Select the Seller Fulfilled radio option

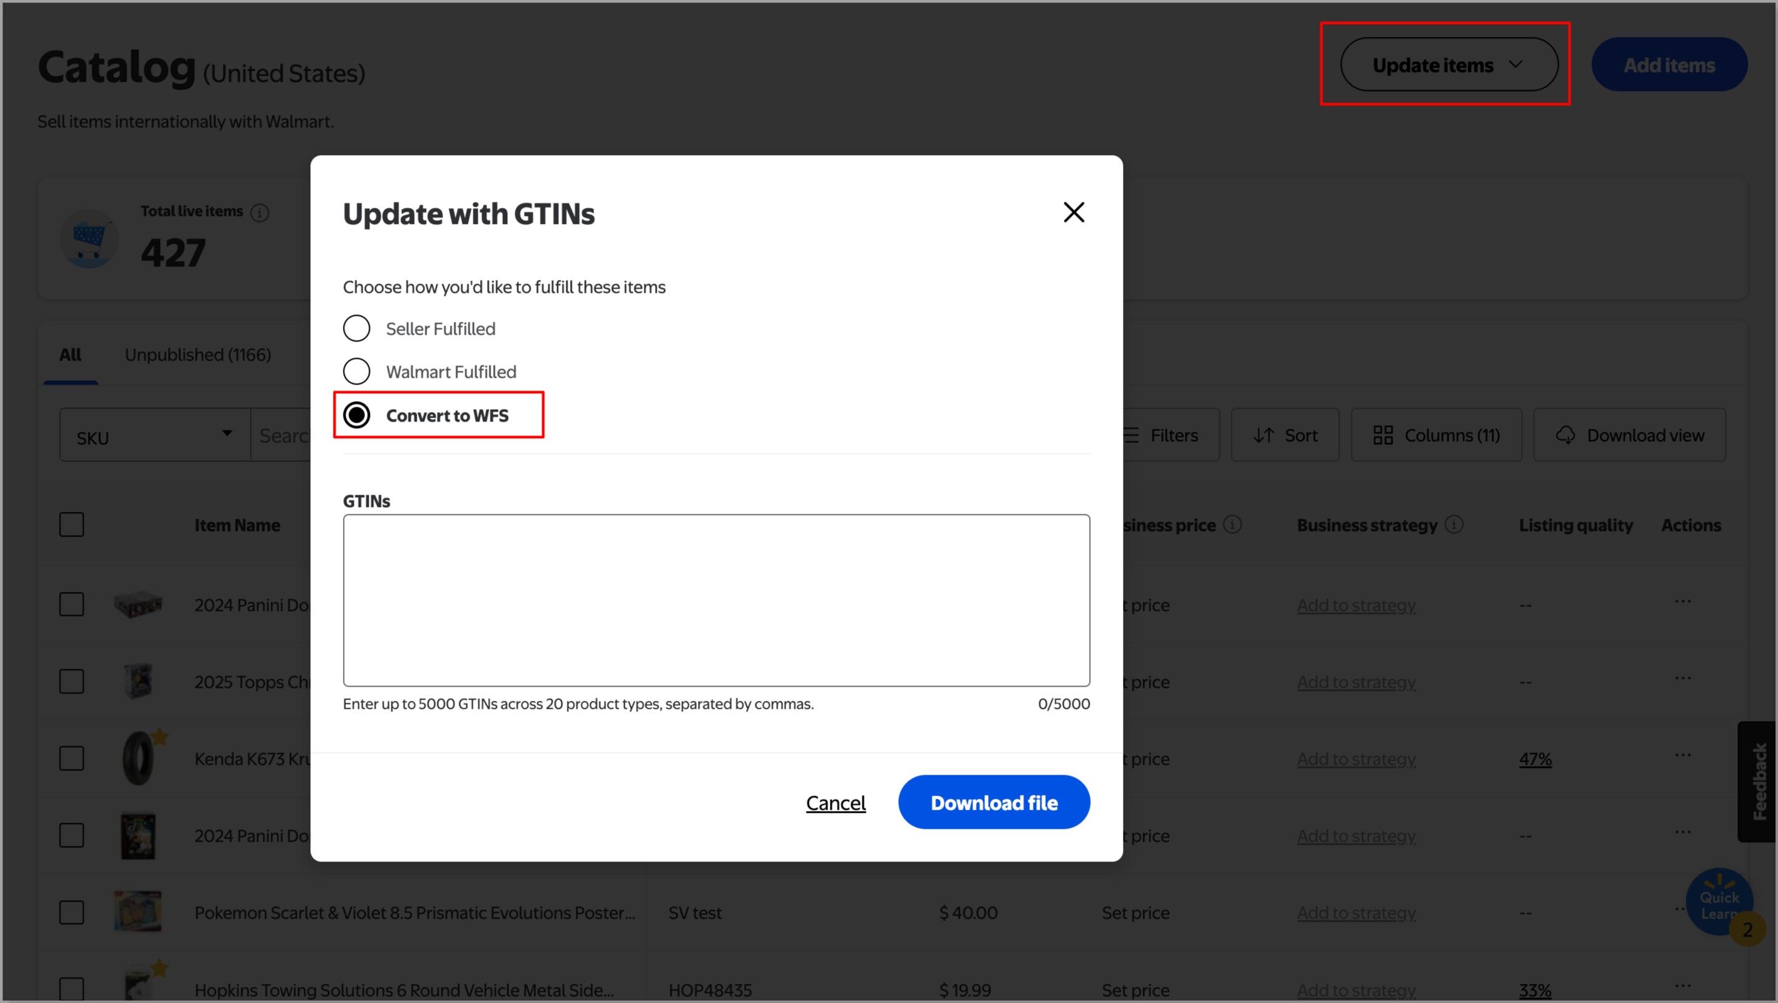pyautogui.click(x=357, y=329)
